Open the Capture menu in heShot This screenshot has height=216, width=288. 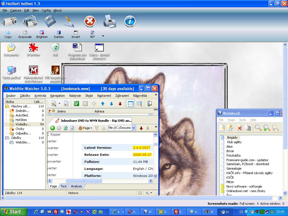(16, 10)
